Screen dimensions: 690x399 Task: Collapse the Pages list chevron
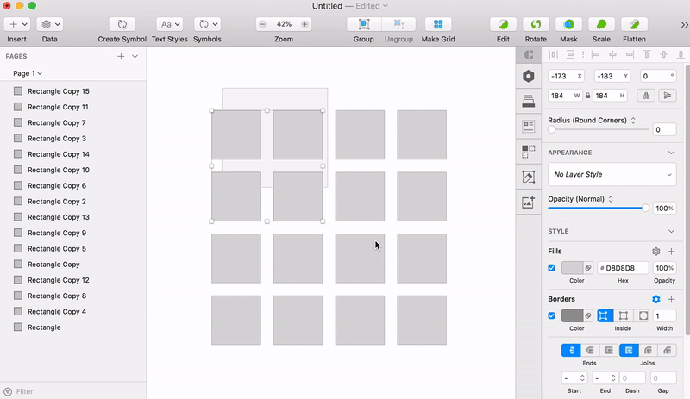(135, 56)
